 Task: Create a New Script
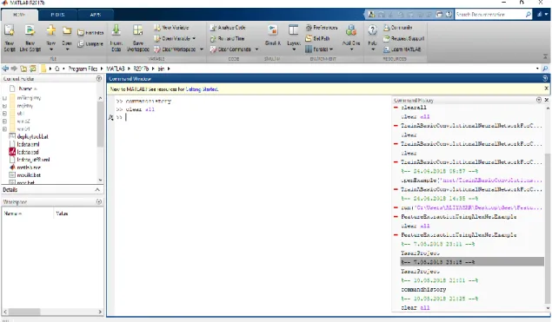tap(10, 38)
